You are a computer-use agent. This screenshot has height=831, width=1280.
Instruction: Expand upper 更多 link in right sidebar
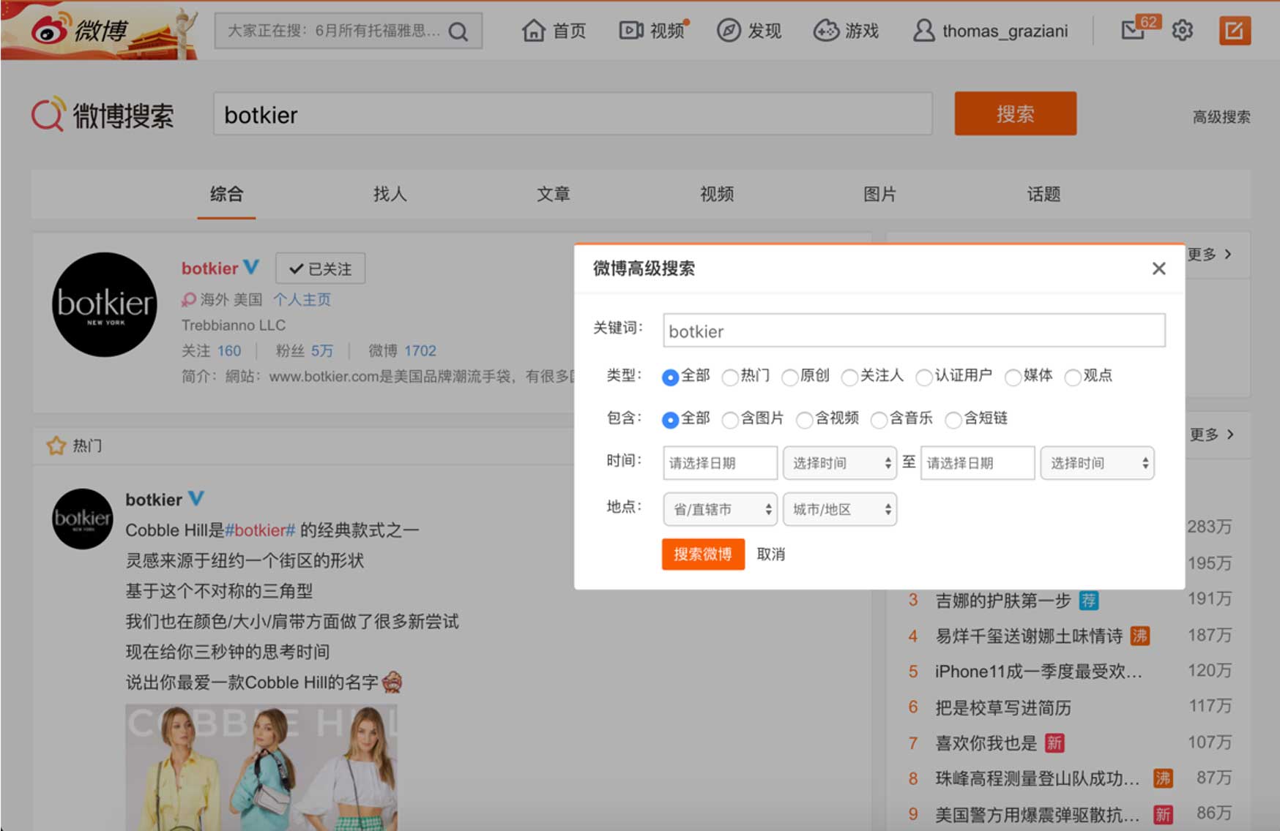[x=1210, y=254]
